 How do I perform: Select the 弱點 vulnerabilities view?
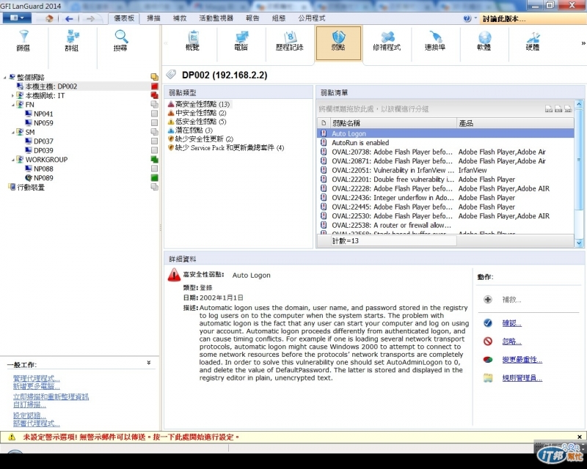338,43
